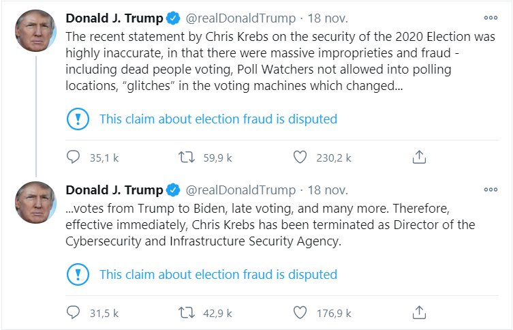Viewport: 513px width, 330px height.
Task: Open the more options menu on second tweet
Action: [490, 190]
